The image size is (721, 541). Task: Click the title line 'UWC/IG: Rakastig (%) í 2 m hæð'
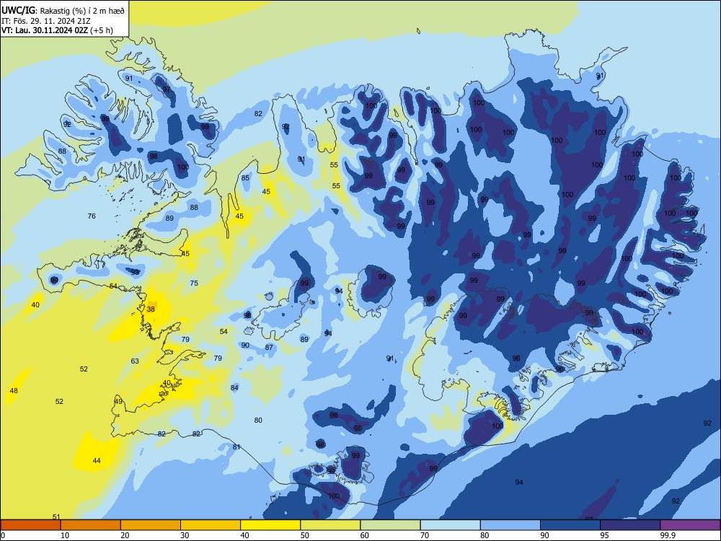click(63, 10)
